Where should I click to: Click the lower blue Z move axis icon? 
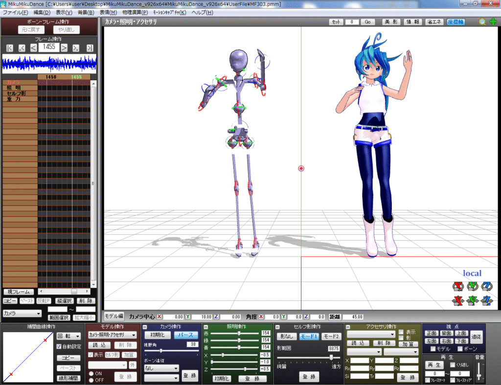[487, 301]
